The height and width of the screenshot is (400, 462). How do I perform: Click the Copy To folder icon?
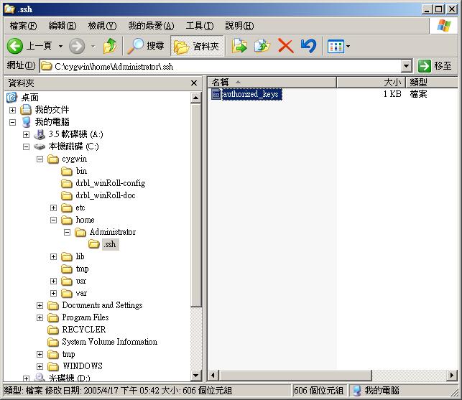(x=262, y=46)
